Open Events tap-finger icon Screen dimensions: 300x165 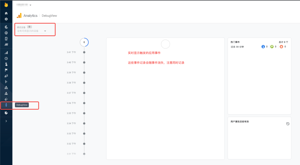(x=6, y=64)
